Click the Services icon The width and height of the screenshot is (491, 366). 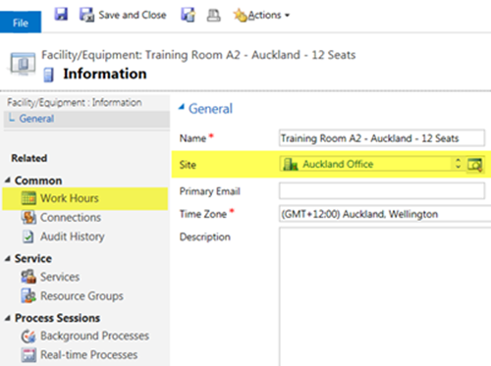28,277
